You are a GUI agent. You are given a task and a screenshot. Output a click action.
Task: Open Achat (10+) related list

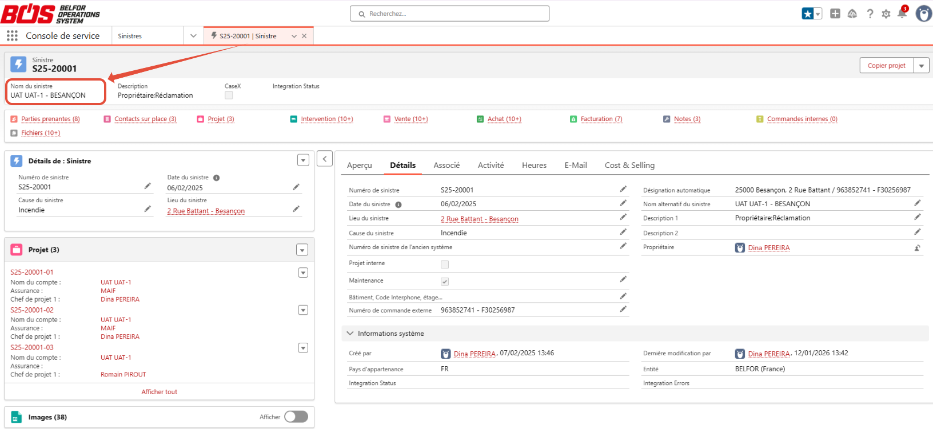click(504, 119)
